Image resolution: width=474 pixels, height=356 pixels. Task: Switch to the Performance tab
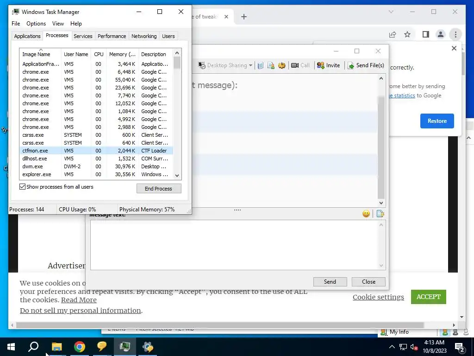click(x=112, y=36)
